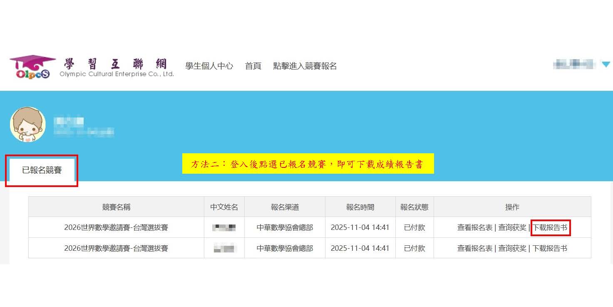Click the yellow 方法二 instruction banner

coord(308,164)
